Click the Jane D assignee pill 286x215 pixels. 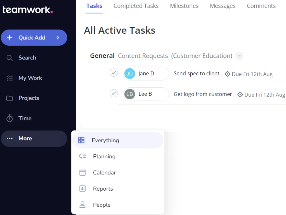146,74
